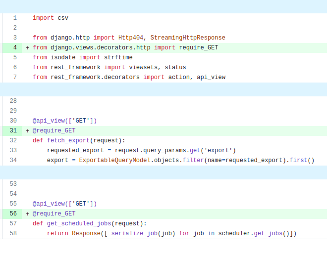Viewport: 327px width, 256px height.
Task: Expand collapsed code between lines 7 and 28
Action: click(x=163, y=89)
